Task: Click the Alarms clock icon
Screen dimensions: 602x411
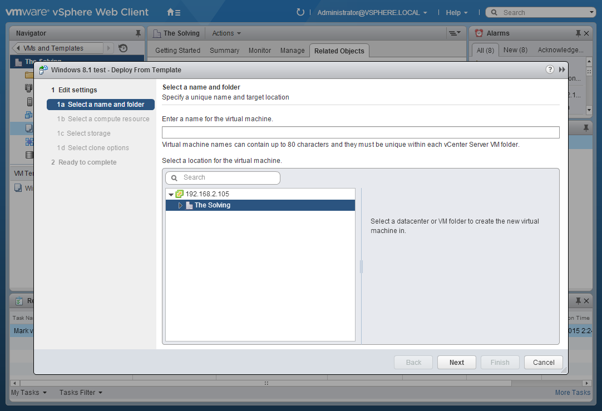Action: tap(478, 33)
